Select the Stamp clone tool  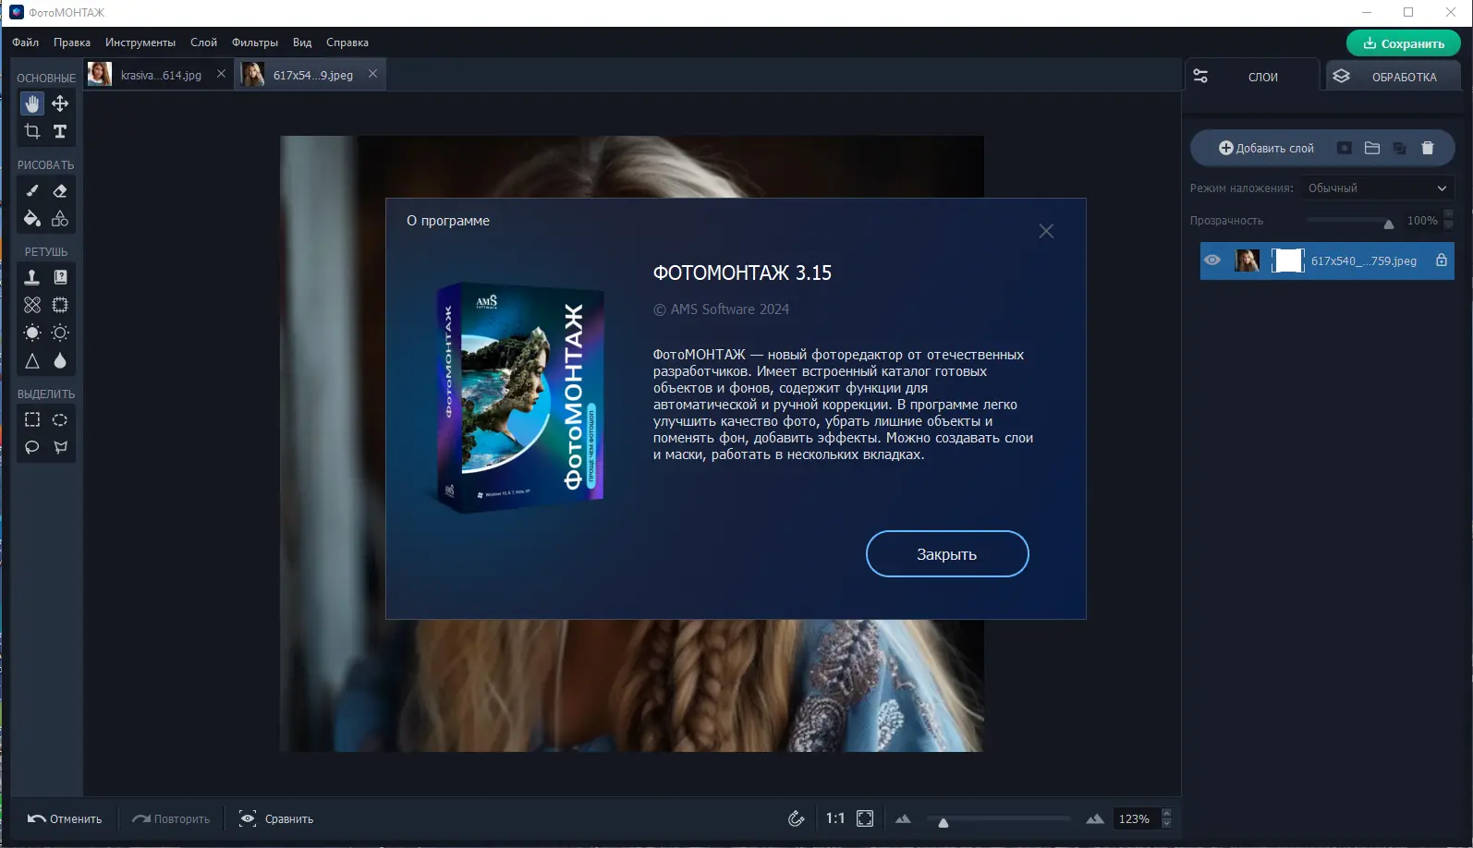click(32, 277)
